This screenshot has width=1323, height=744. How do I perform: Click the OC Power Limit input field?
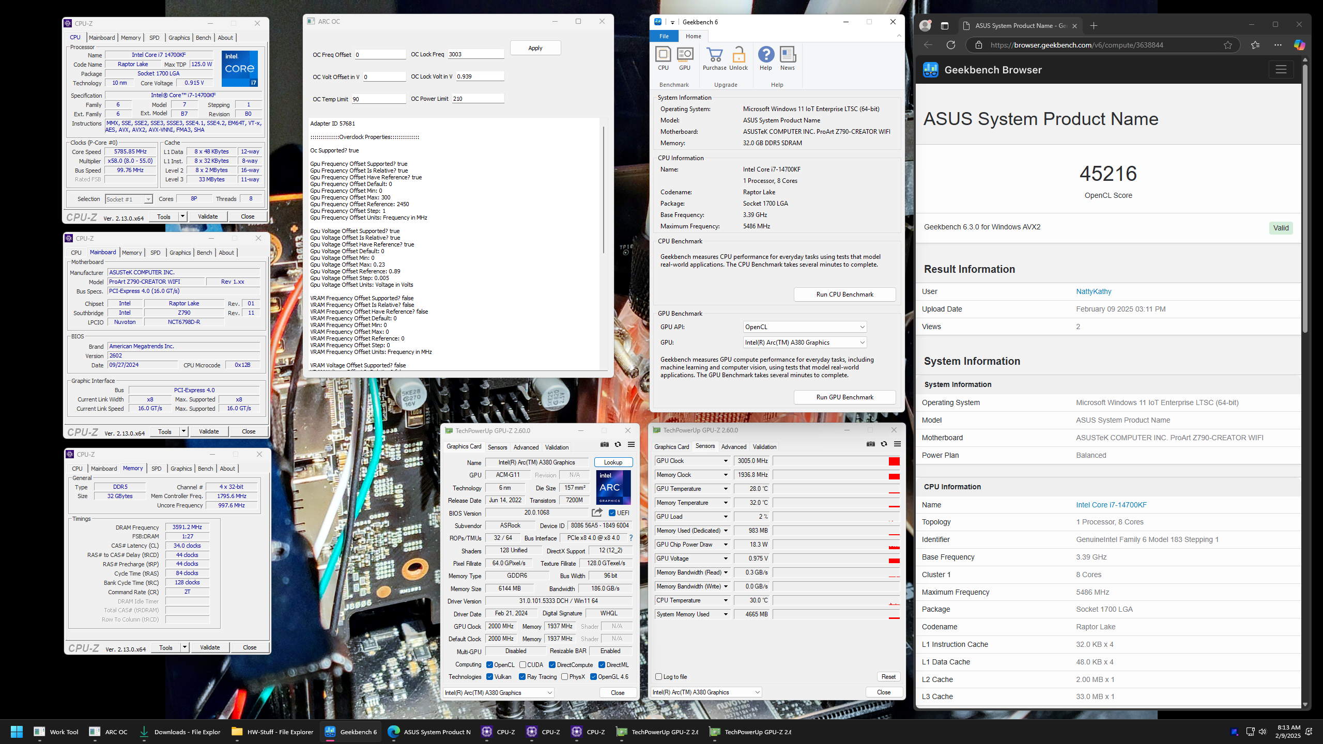click(x=478, y=99)
